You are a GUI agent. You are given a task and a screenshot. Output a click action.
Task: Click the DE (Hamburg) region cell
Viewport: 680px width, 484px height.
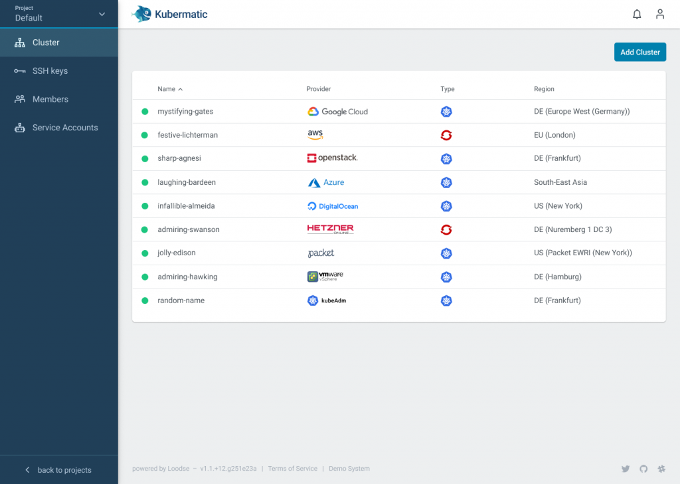(558, 277)
